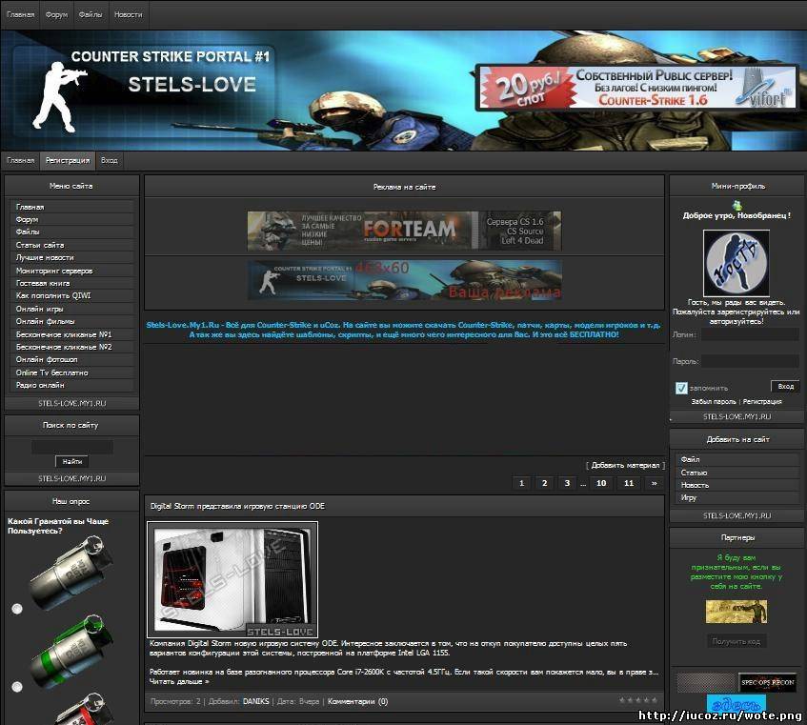Open 'Гостевая книга' in the site menu
807x725 pixels.
point(72,283)
